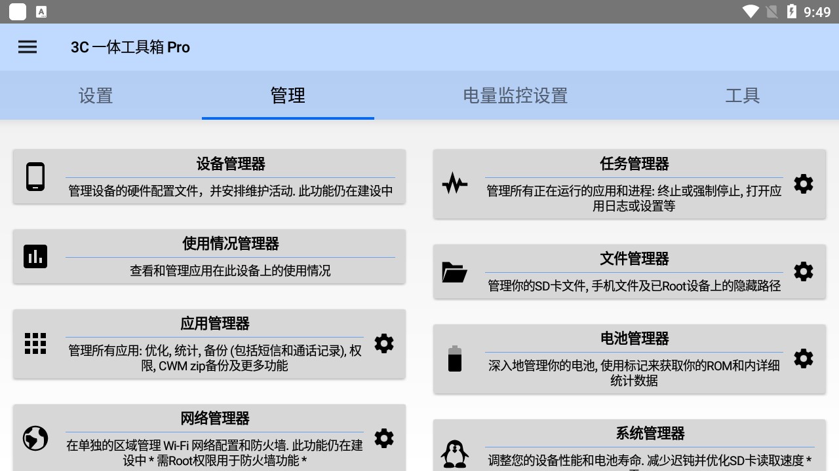839x471 pixels.
Task: Click description 查看和管理应用在此设备上的使用情况
Action: coord(231,270)
